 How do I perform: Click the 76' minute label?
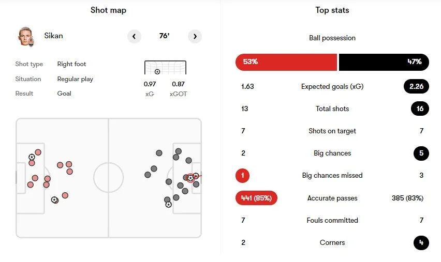(164, 36)
